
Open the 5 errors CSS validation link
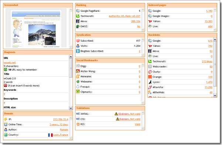click(130, 119)
